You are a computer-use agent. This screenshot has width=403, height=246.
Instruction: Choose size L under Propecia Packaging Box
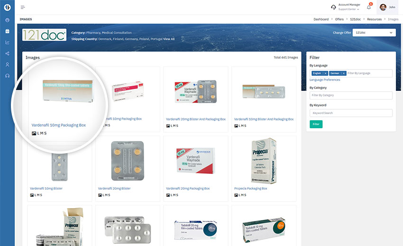click(x=239, y=195)
